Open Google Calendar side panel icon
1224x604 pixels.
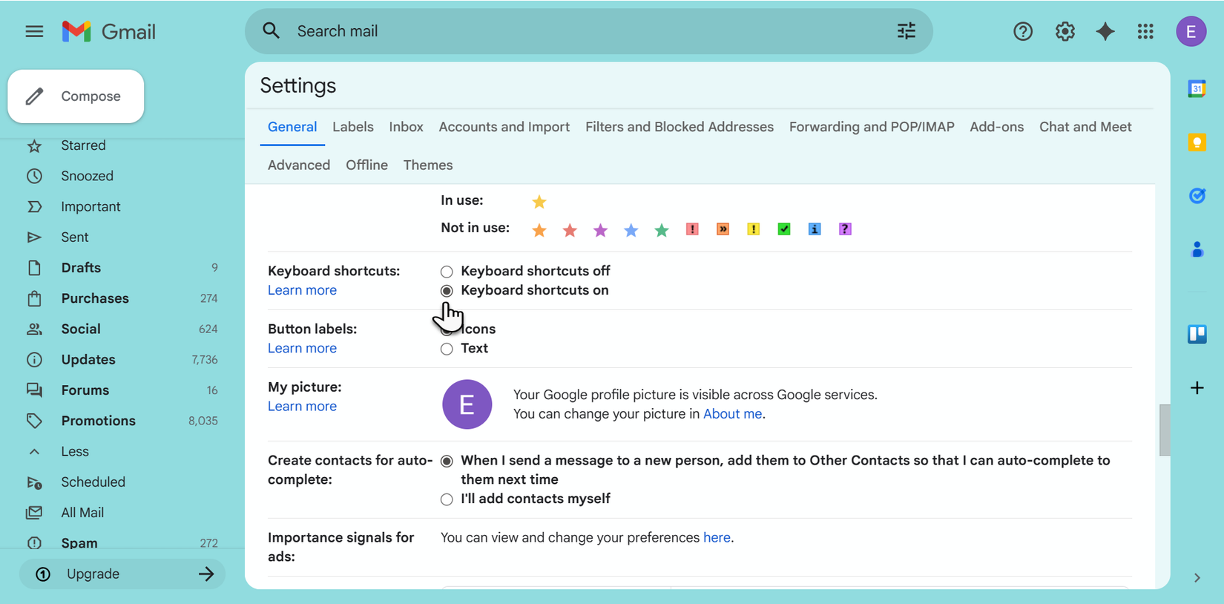1197,89
